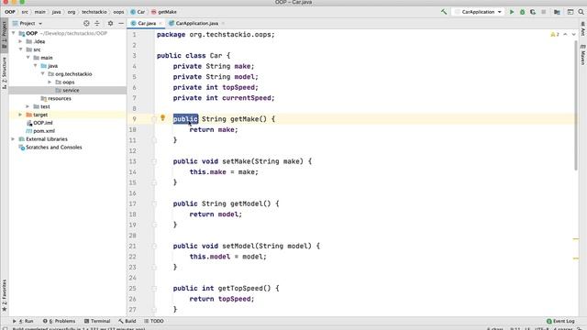Click the oops breadcrumb in navigation bar

point(118,12)
